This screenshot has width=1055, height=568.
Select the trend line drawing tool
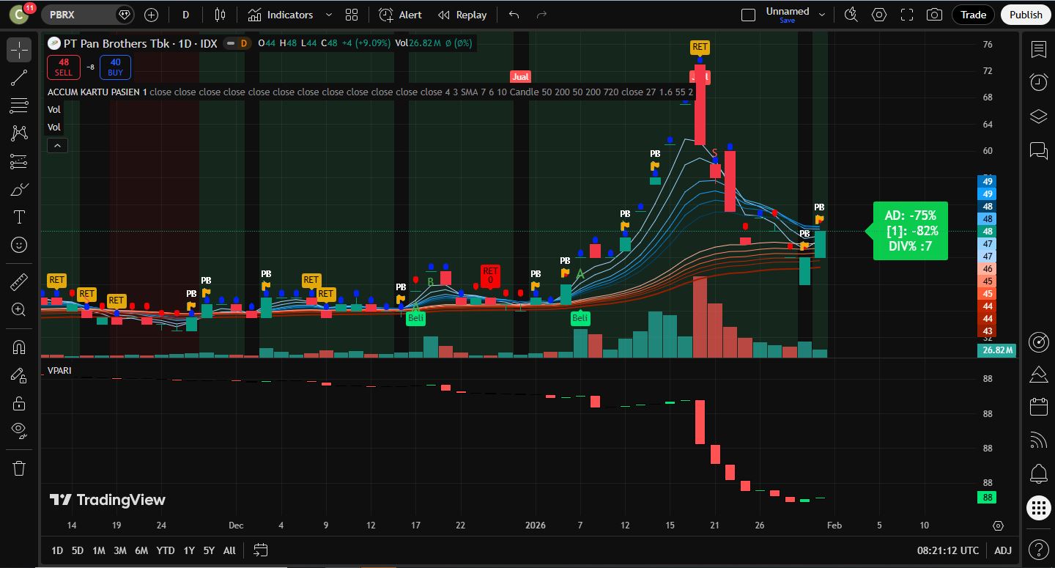coord(19,78)
